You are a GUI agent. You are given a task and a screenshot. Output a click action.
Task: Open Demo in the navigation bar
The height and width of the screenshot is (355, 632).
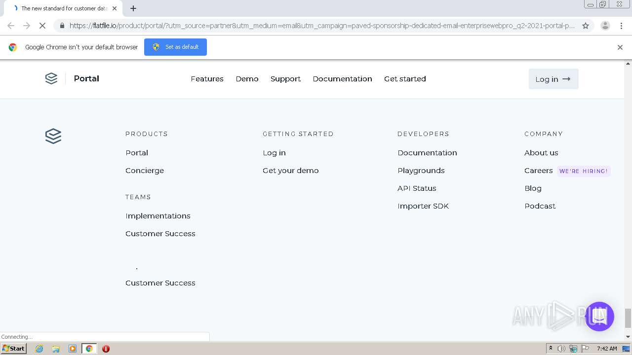[x=247, y=79]
